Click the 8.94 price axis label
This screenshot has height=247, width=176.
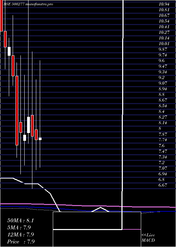click(163, 89)
